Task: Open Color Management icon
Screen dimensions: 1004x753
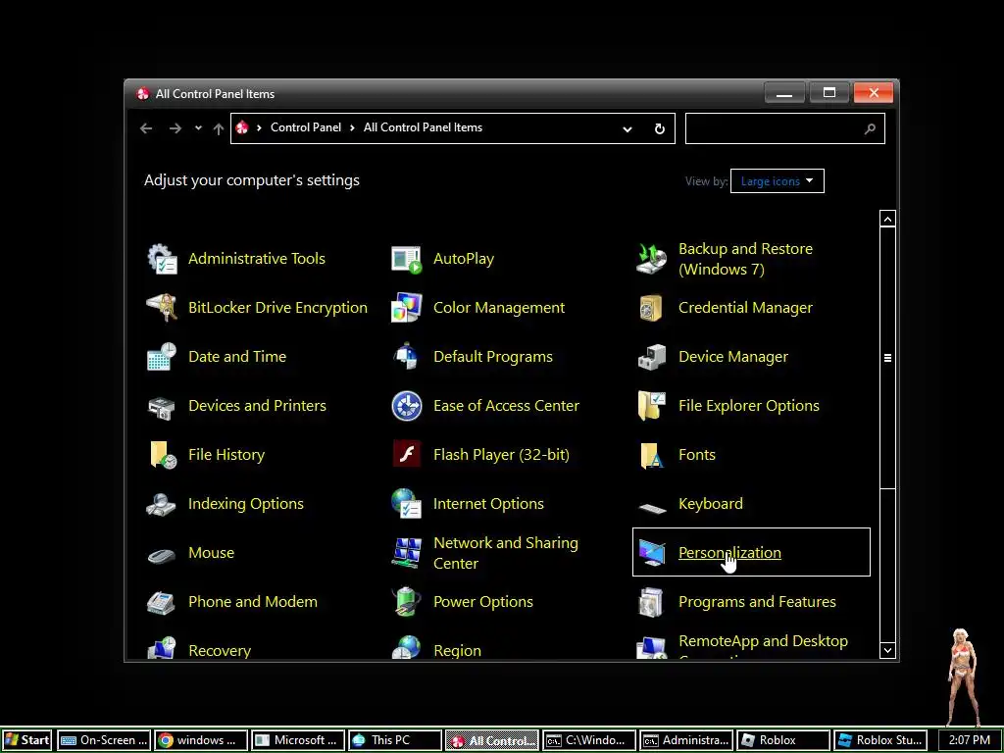Action: click(407, 308)
